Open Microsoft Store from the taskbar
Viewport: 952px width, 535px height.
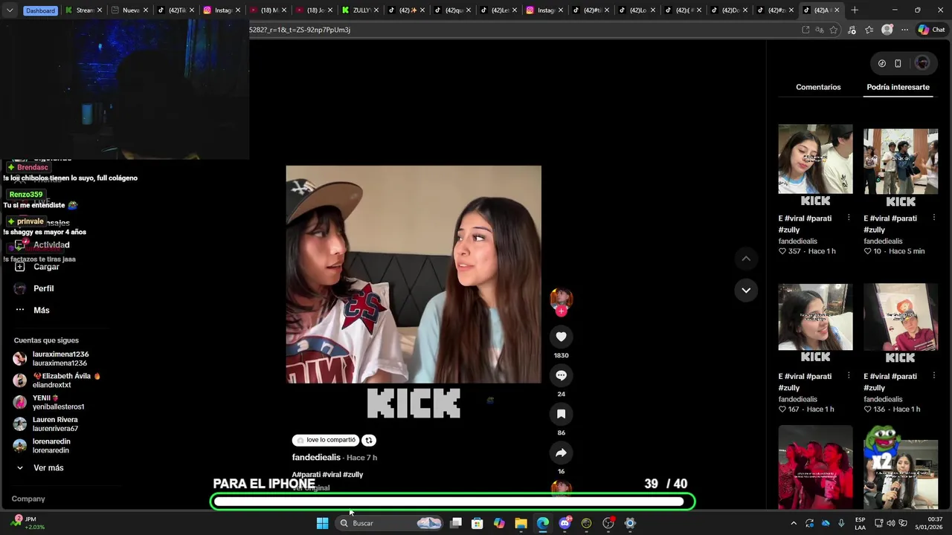477,523
